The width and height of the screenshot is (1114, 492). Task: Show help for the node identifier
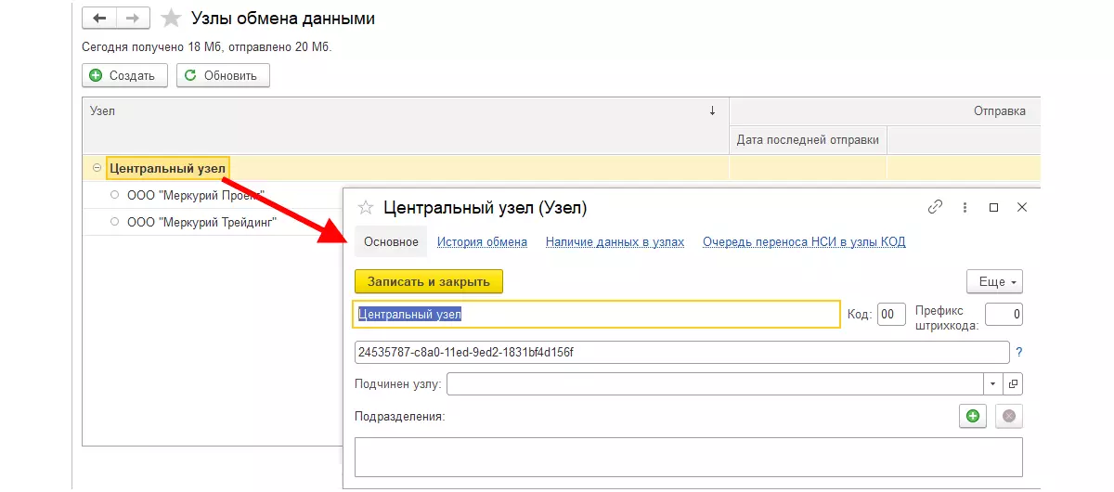click(x=1018, y=353)
